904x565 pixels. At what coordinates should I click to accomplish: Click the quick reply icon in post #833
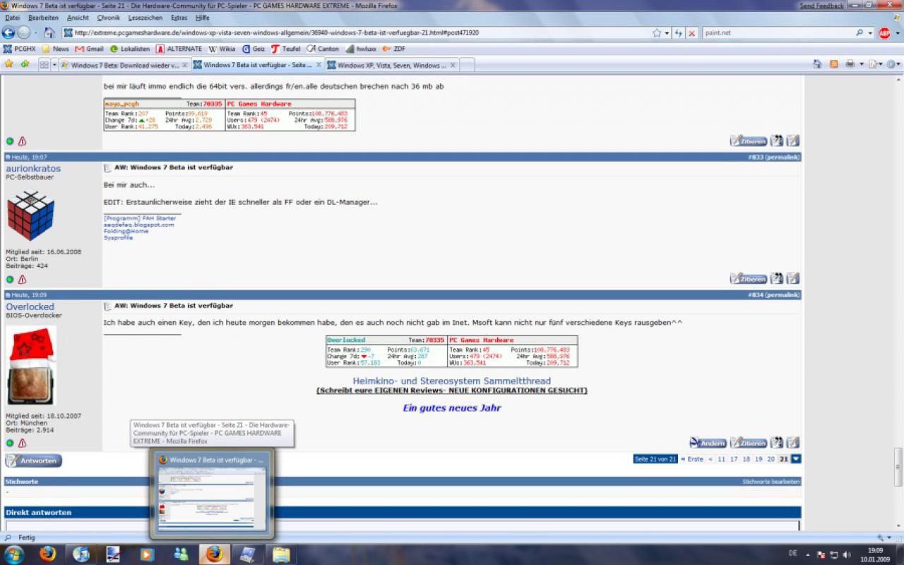[793, 278]
